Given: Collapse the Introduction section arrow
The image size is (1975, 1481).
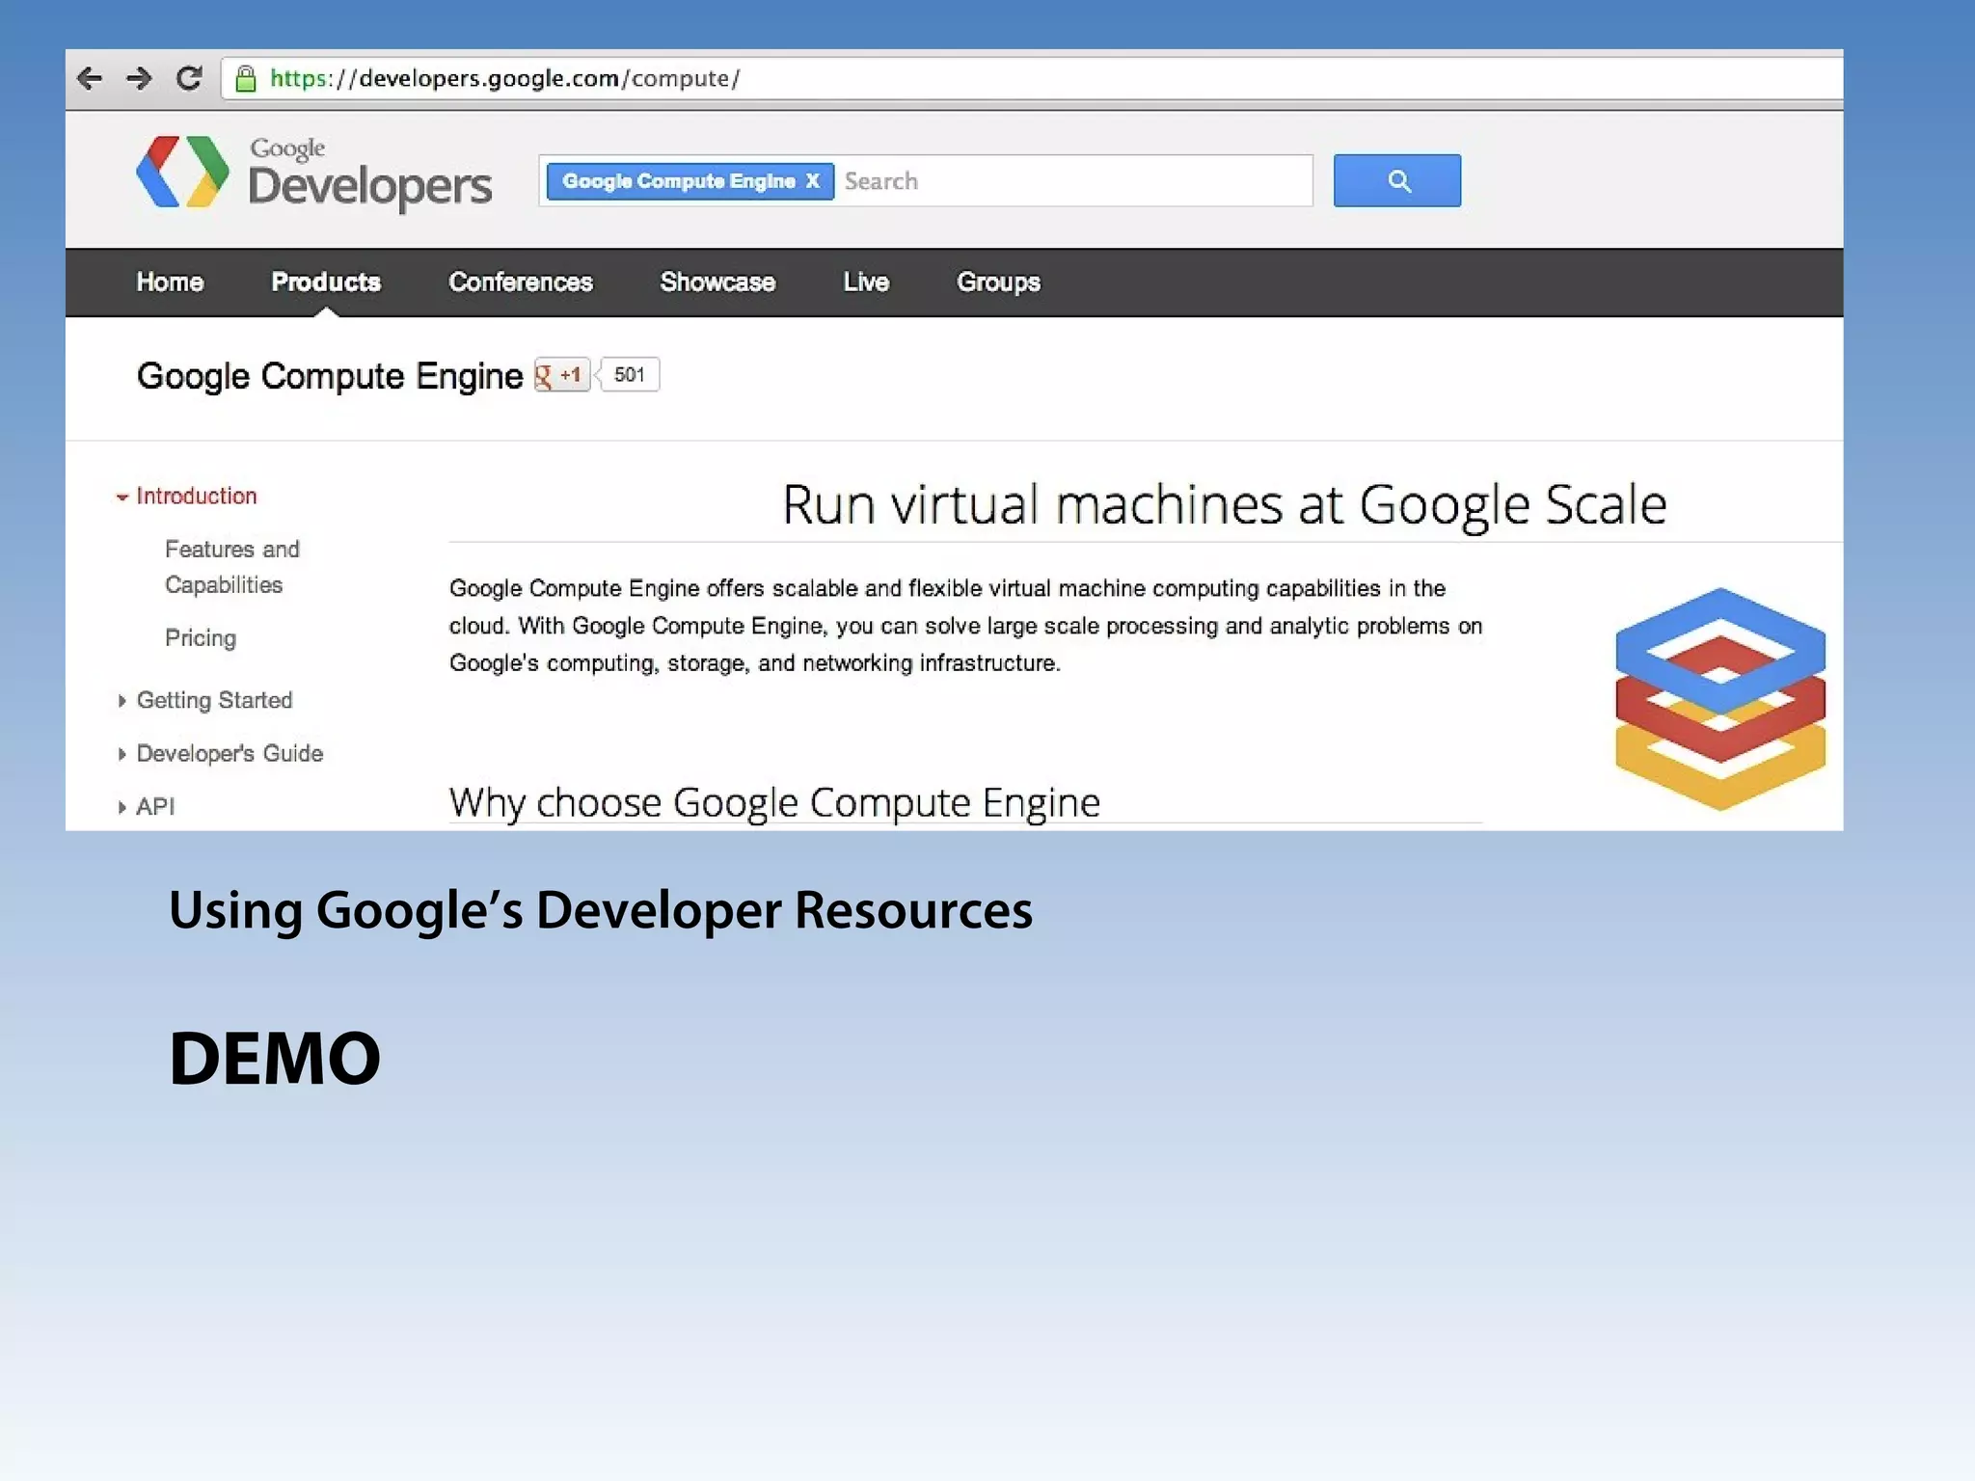Looking at the screenshot, I should (x=122, y=498).
